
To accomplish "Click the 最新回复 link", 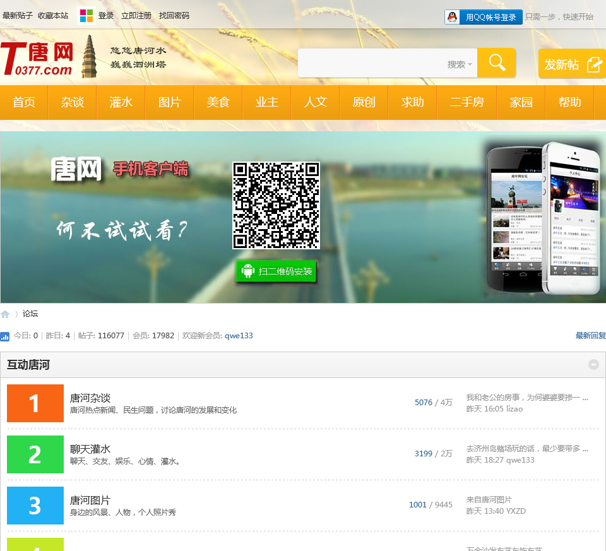I will tap(591, 336).
